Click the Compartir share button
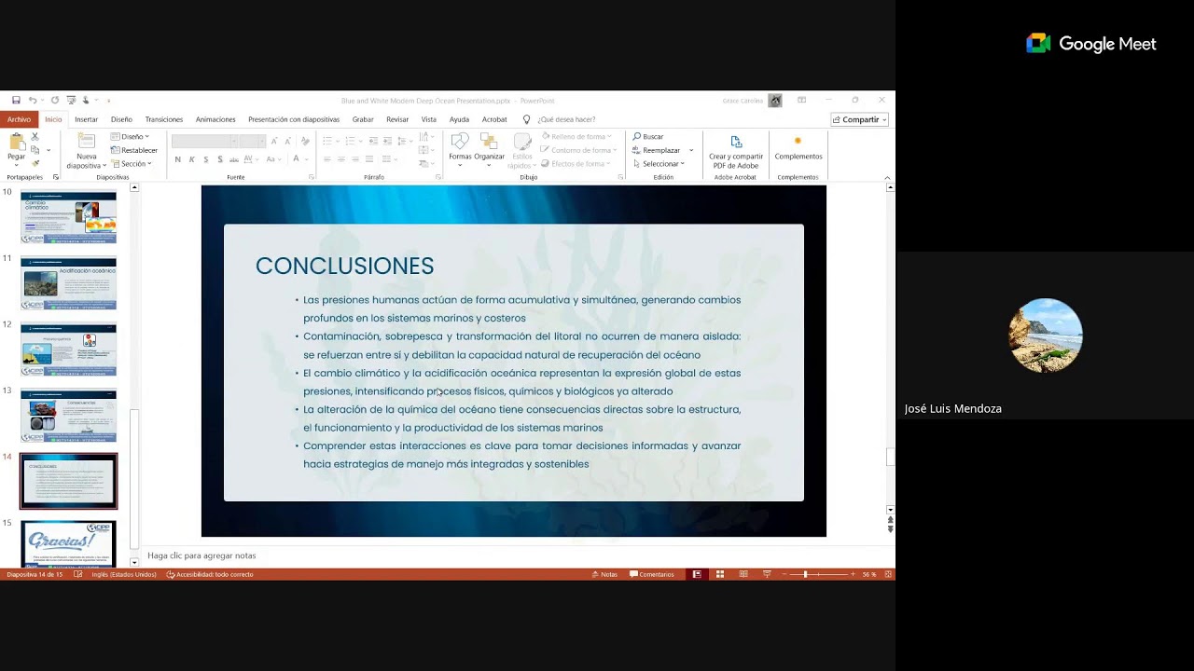Viewport: 1194px width, 671px height. 859,119
